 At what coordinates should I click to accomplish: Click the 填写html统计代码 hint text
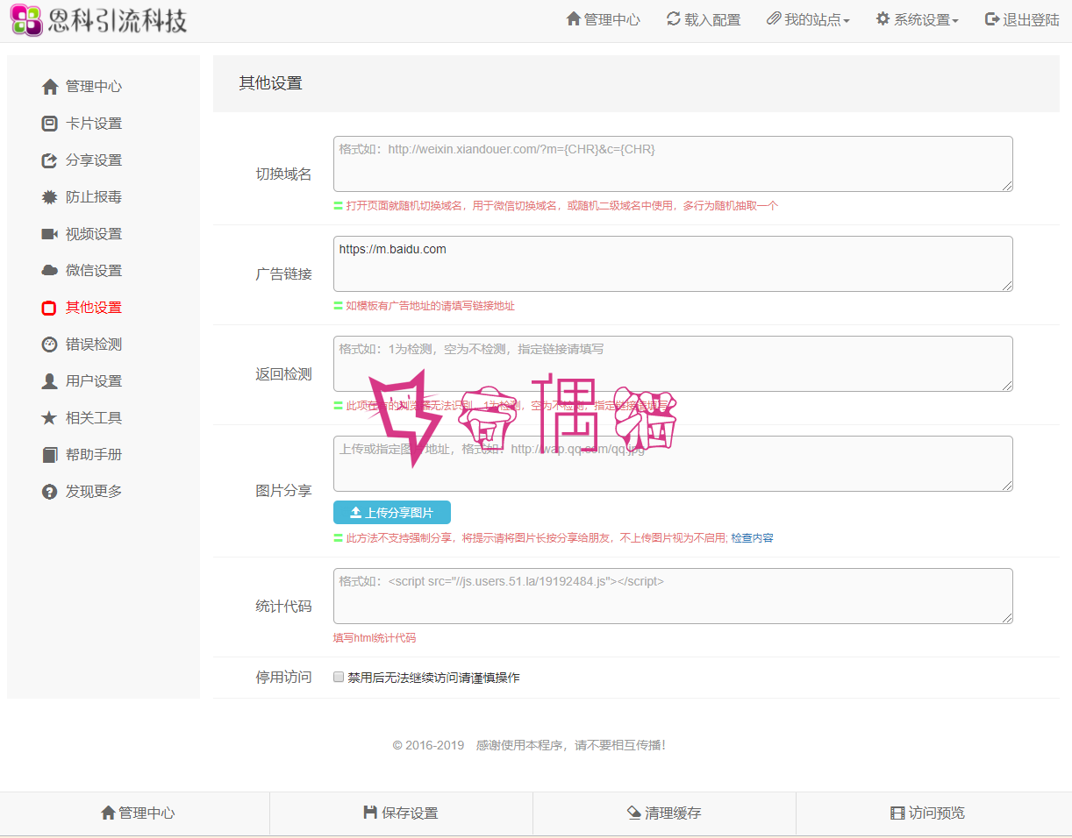click(x=375, y=638)
